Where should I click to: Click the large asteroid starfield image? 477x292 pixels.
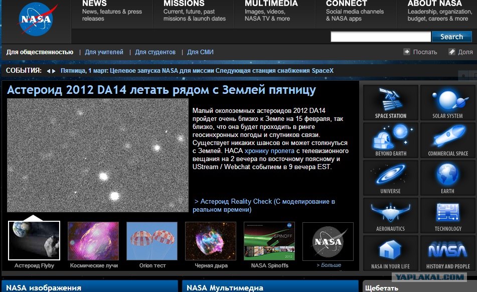(x=98, y=155)
